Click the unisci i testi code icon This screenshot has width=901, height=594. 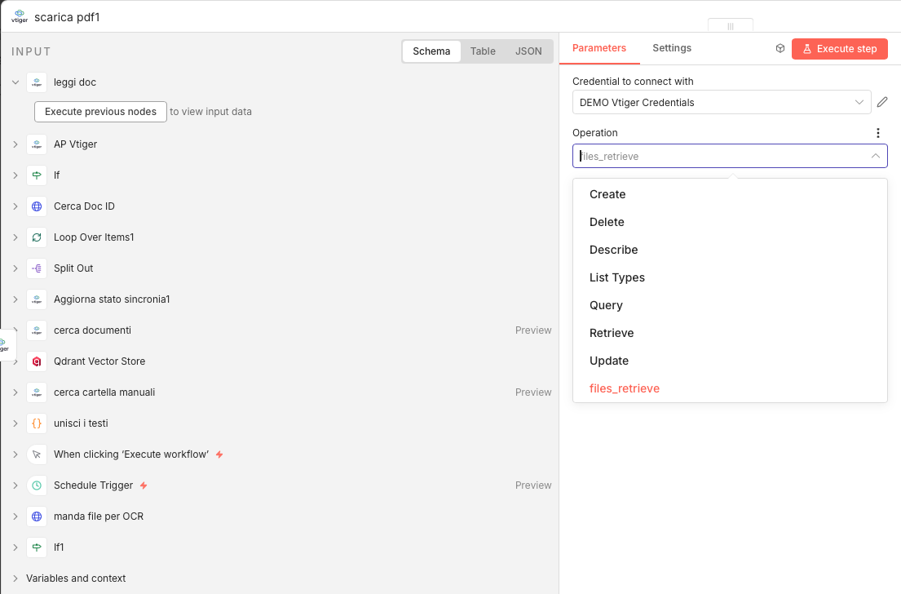[37, 423]
